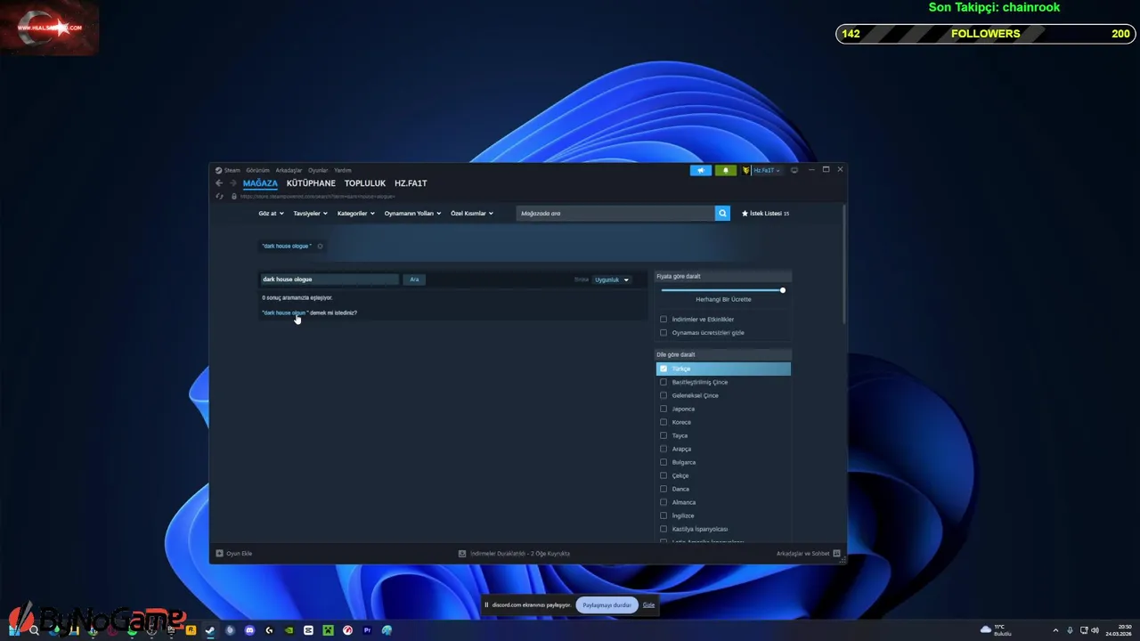Open the HZ.FA1T profile tab
Image resolution: width=1140 pixels, height=641 pixels.
point(411,183)
